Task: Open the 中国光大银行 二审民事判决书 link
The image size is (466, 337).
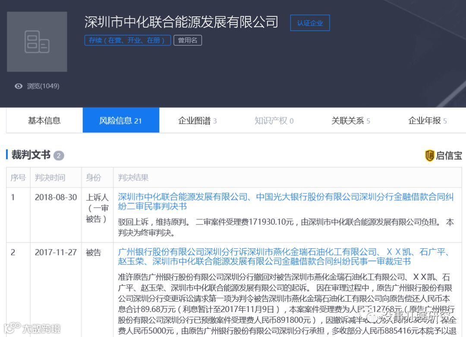Action: [x=286, y=201]
